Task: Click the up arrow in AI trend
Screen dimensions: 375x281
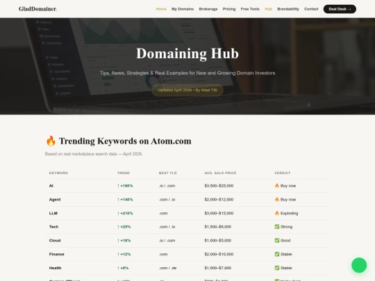Action: coord(118,186)
